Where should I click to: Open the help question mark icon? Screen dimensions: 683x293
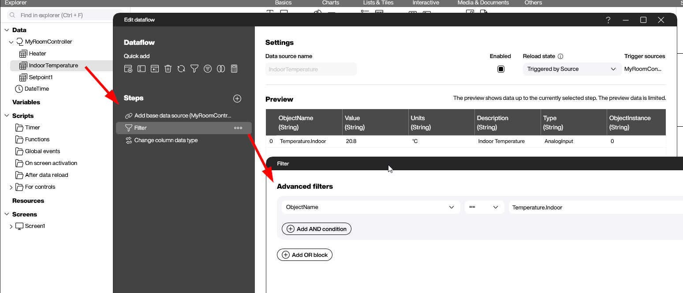[608, 20]
